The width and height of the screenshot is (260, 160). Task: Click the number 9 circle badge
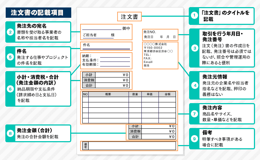(194, 138)
